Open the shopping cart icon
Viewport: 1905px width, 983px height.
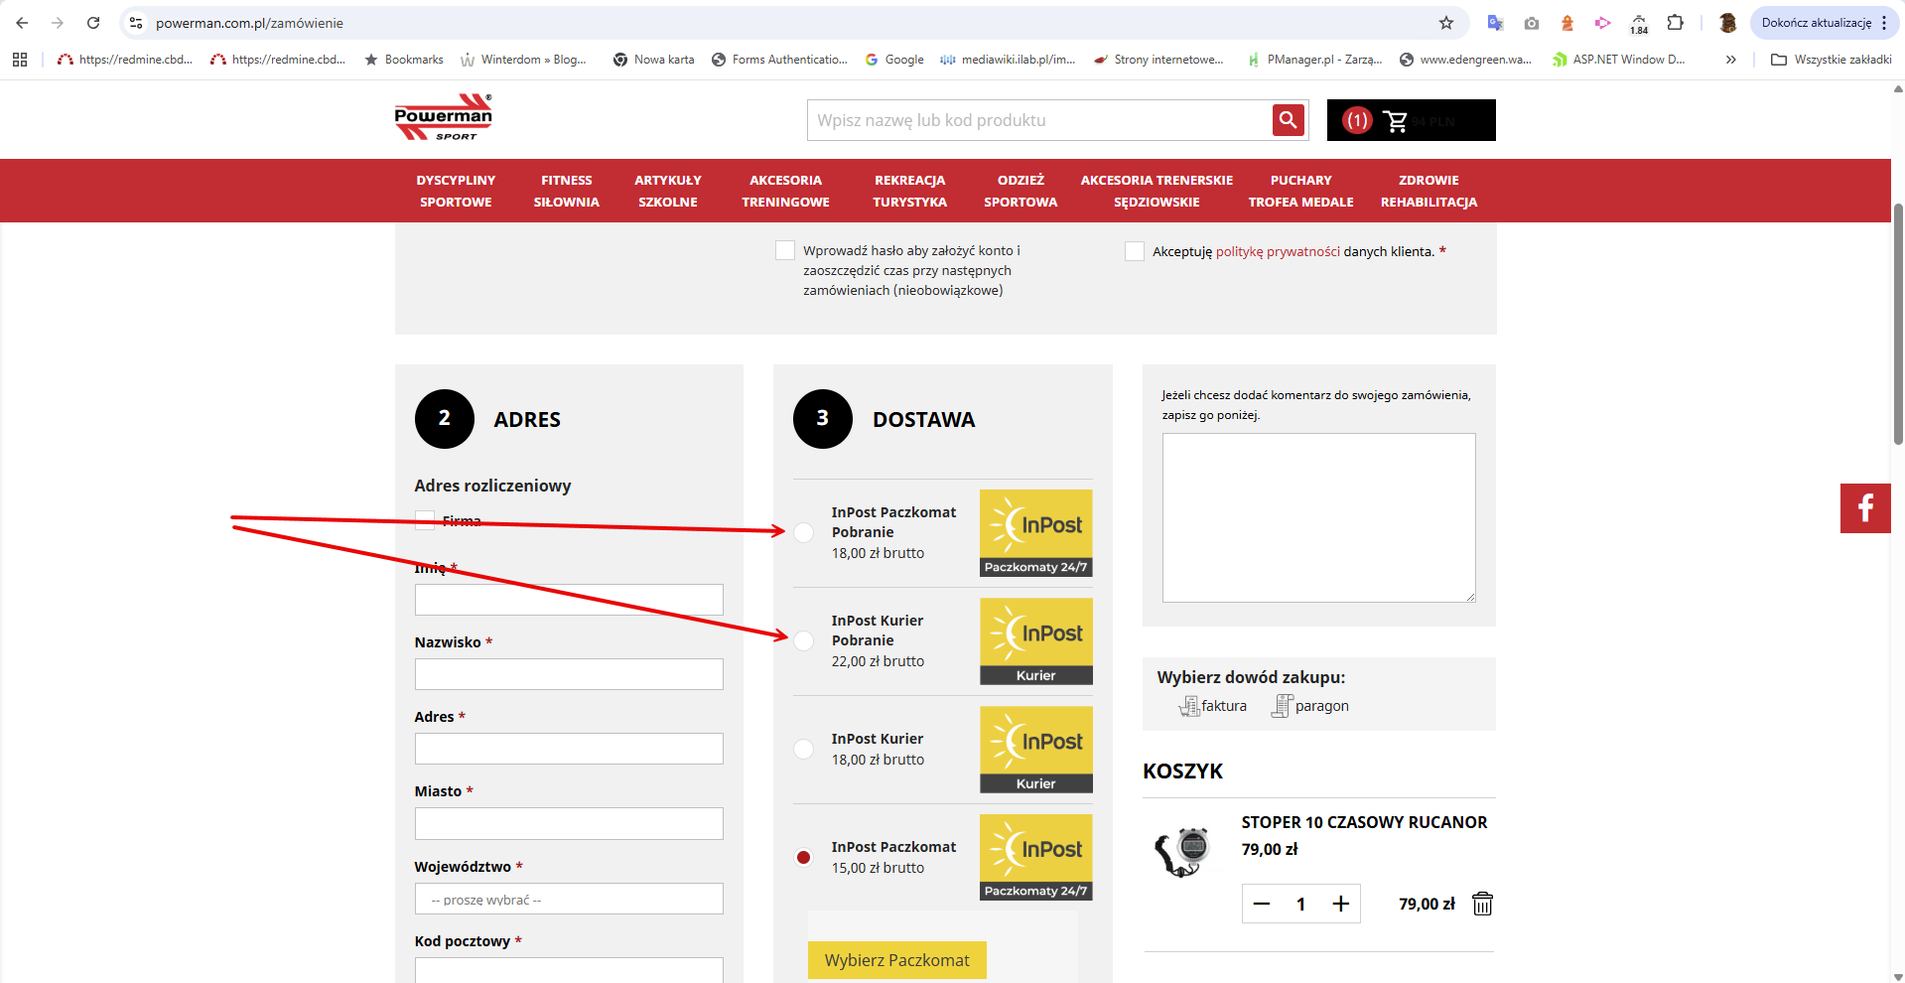pyautogui.click(x=1395, y=121)
